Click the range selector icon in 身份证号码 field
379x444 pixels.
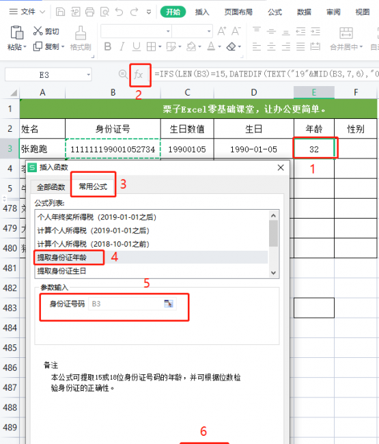click(x=169, y=304)
